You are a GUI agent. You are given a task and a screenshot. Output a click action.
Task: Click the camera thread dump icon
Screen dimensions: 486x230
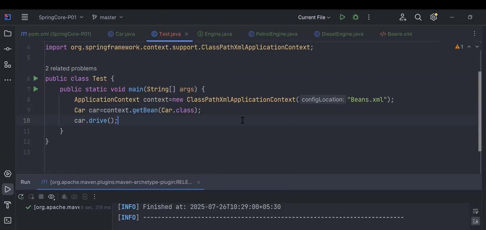[x=75, y=197]
